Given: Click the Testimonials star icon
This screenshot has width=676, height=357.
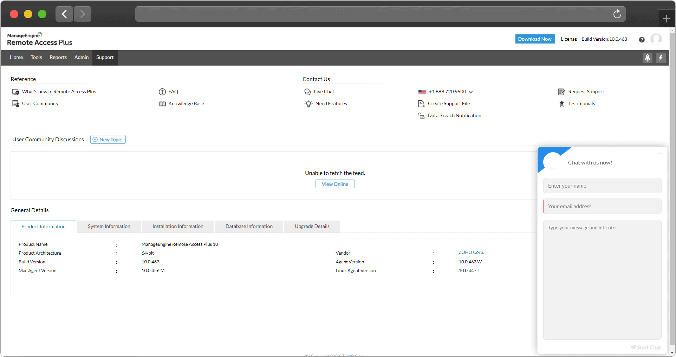Looking at the screenshot, I should (561, 104).
